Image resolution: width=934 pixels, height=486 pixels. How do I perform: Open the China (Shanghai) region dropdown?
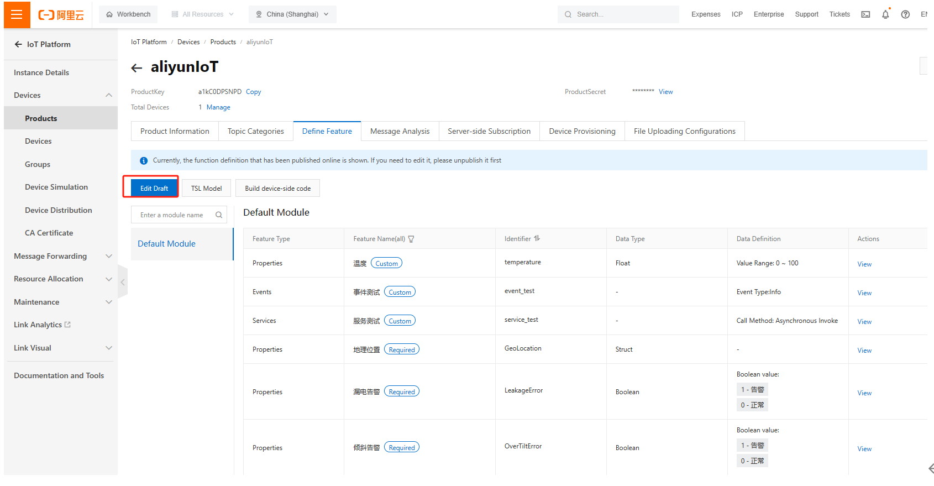pos(292,14)
